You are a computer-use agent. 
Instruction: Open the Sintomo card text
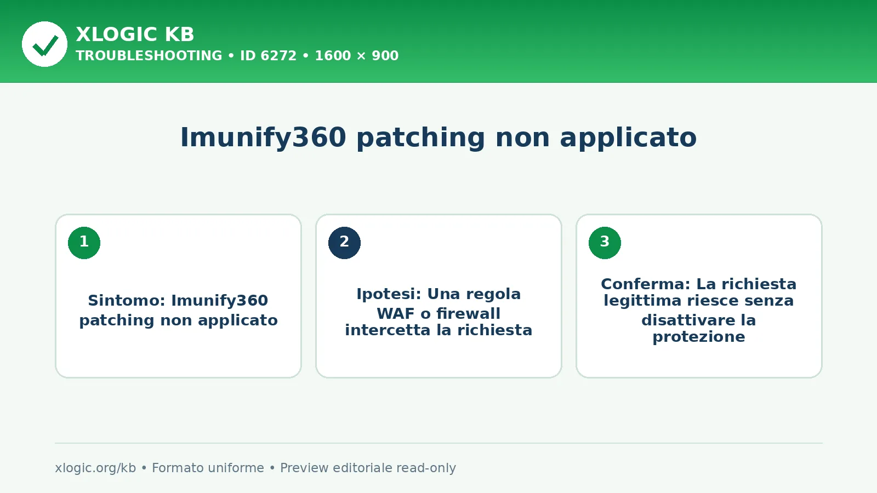[x=178, y=310]
